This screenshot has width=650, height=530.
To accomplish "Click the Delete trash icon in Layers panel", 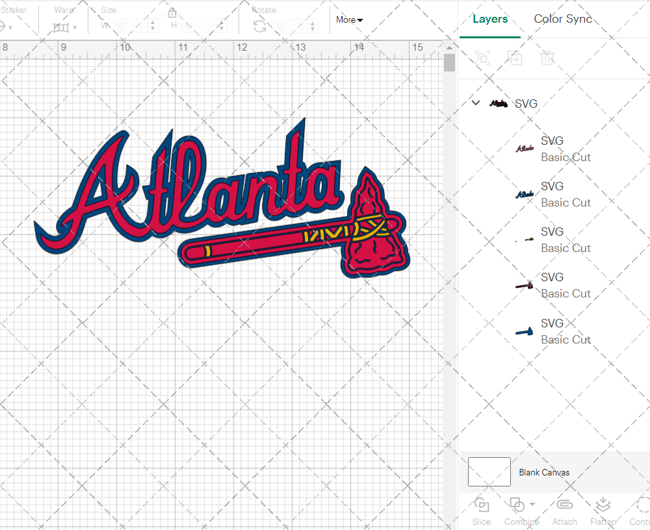I will click(x=547, y=58).
